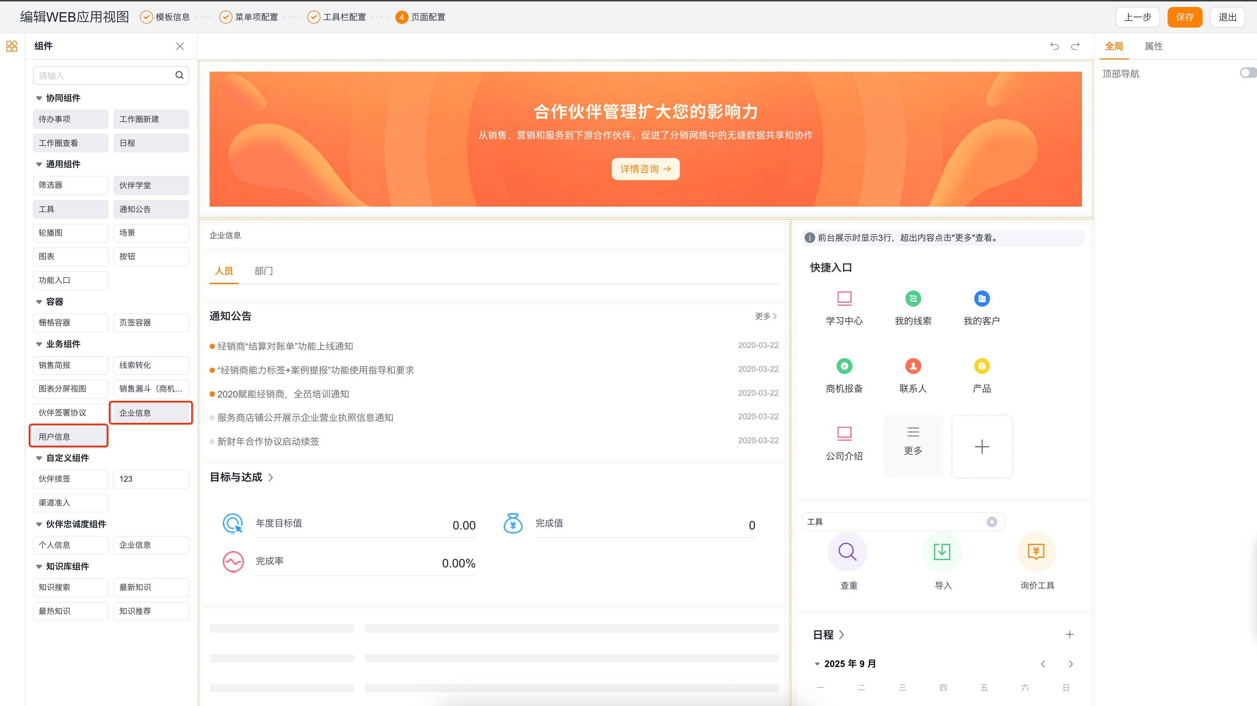Screen dimensions: 1257x706
Task: Close the 组件 panel
Action: pos(179,46)
